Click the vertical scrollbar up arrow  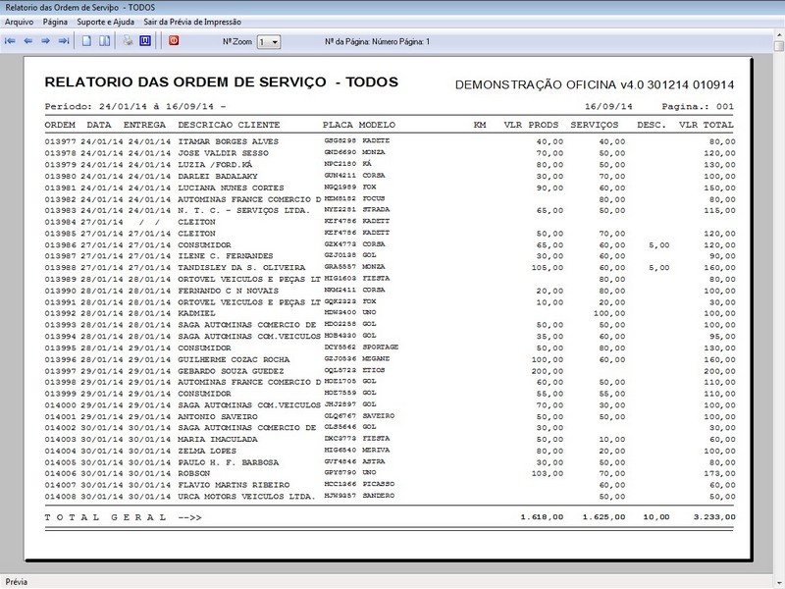[779, 34]
